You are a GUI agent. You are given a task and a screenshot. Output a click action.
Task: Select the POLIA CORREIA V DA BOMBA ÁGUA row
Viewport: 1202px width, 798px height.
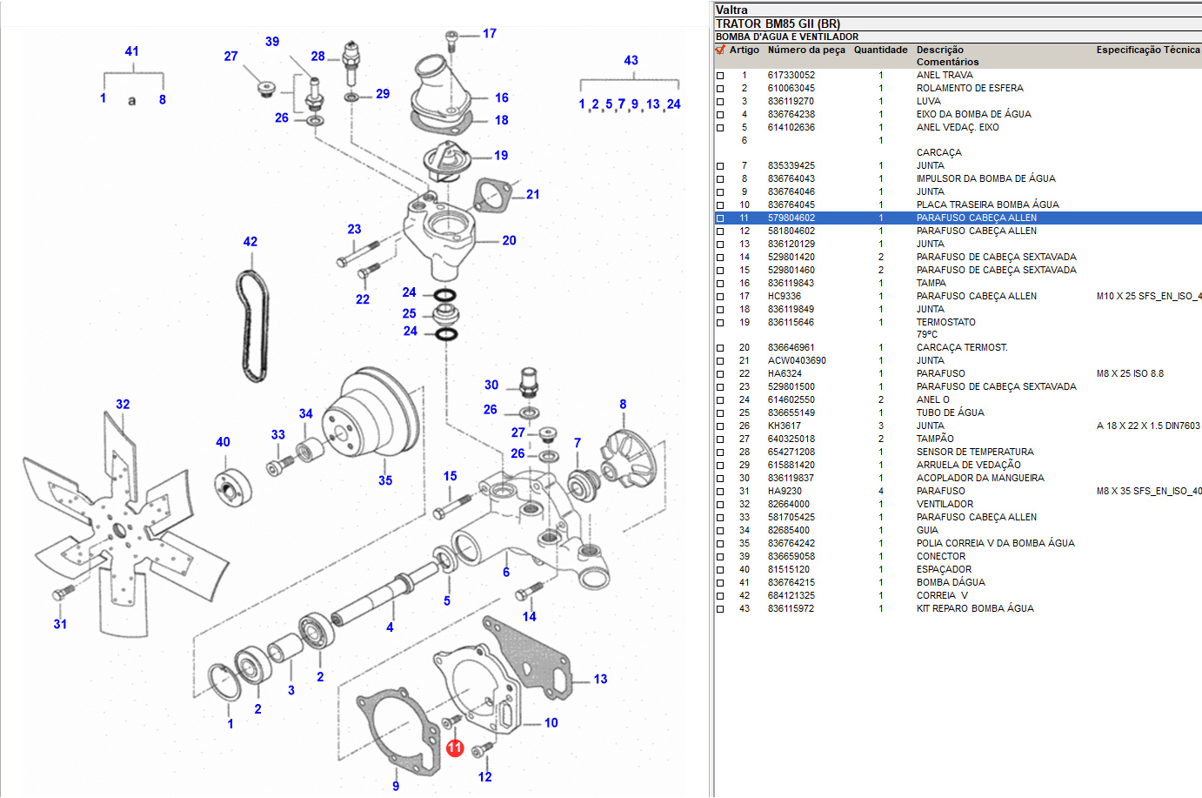pos(995,543)
